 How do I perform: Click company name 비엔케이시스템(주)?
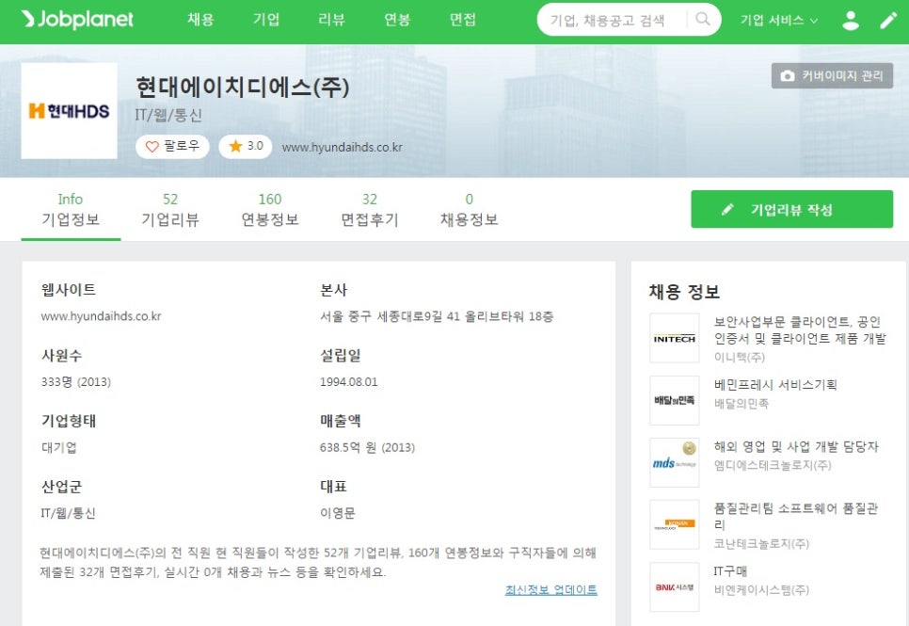761,590
